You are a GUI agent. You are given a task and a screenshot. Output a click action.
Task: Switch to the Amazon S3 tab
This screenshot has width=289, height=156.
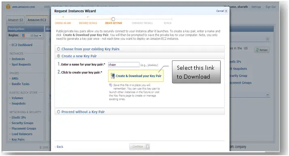[x=15, y=20]
